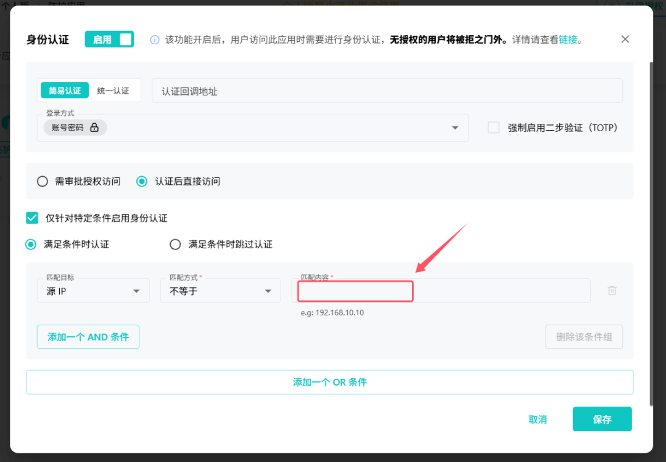
Task: Click 删除该条件组 button
Action: click(x=584, y=337)
